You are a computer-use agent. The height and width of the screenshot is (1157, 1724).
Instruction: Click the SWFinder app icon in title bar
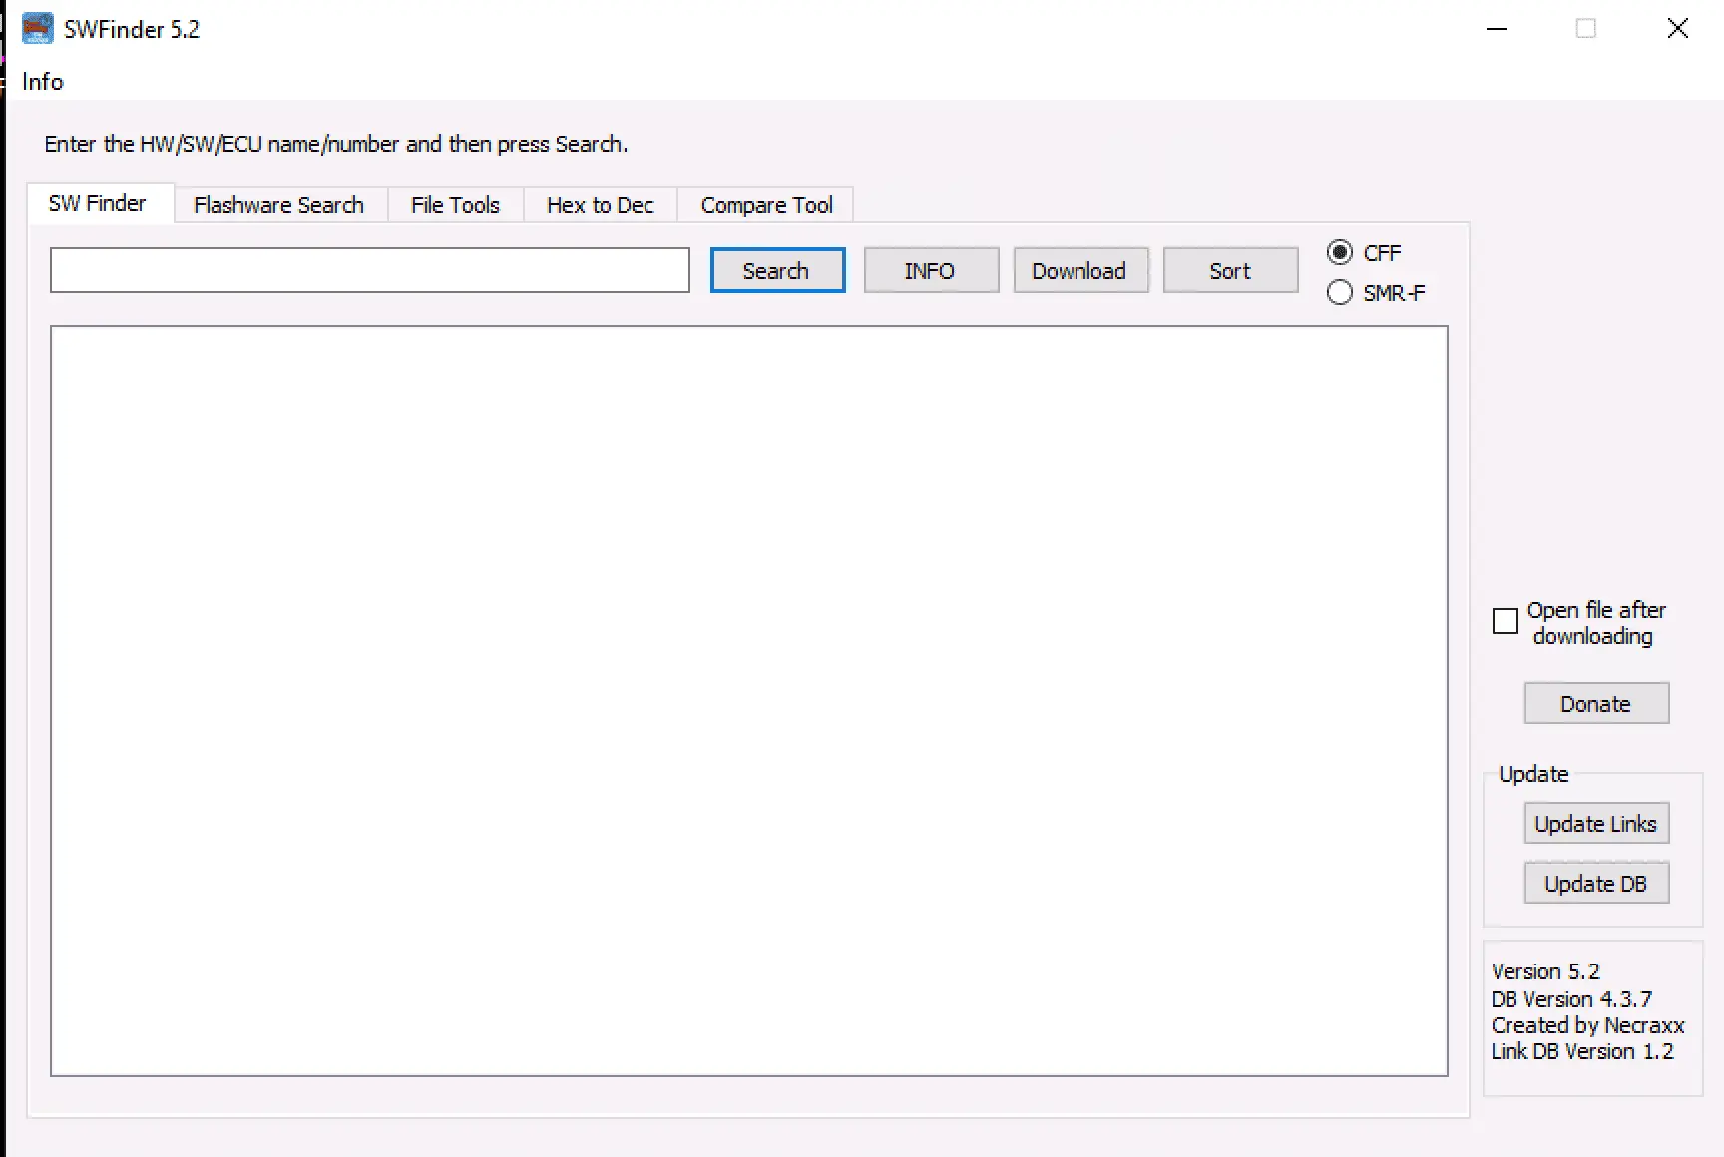[37, 29]
